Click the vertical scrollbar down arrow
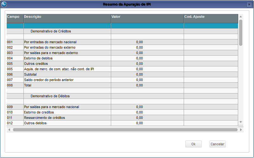Screen dimensions: 254x158 241,122
